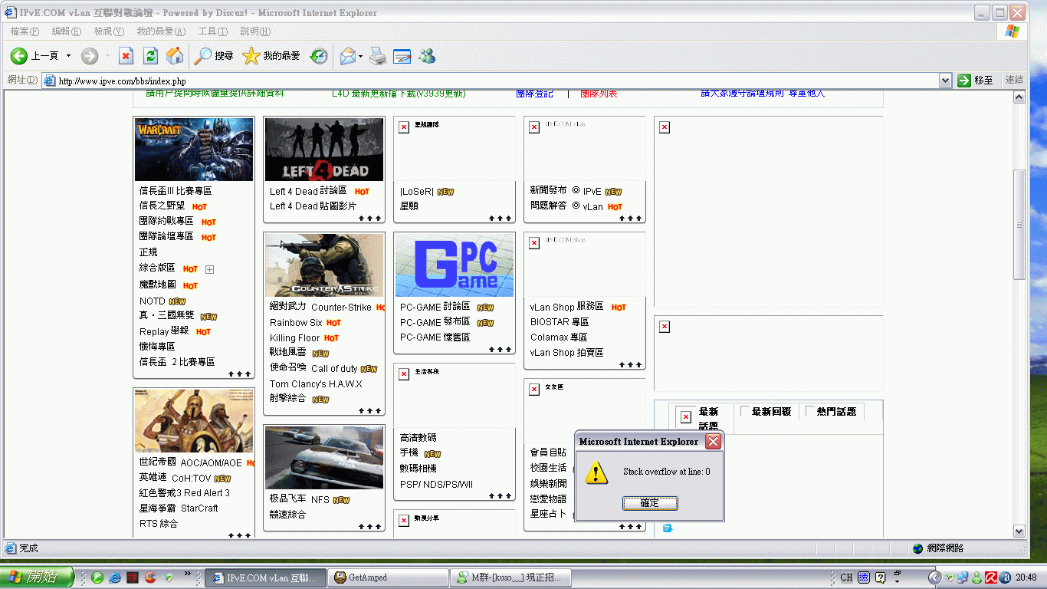Click the Home icon in the toolbar
1047x589 pixels.
175,56
